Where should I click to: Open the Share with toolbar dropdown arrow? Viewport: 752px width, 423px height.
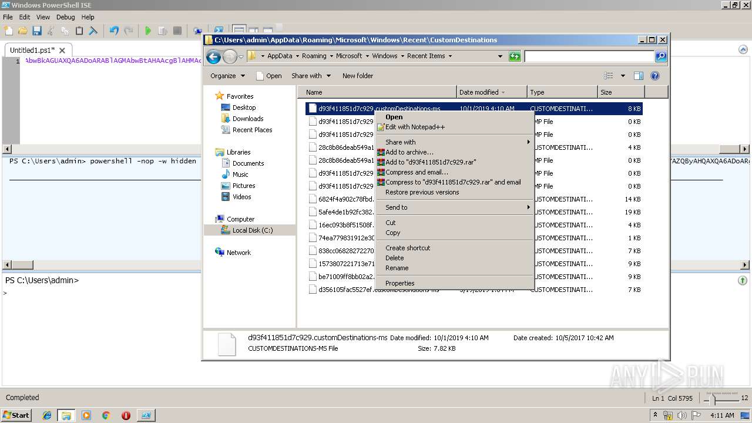pyautogui.click(x=328, y=76)
